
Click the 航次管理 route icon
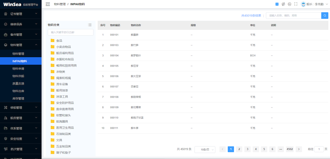pyautogui.click(x=6, y=149)
